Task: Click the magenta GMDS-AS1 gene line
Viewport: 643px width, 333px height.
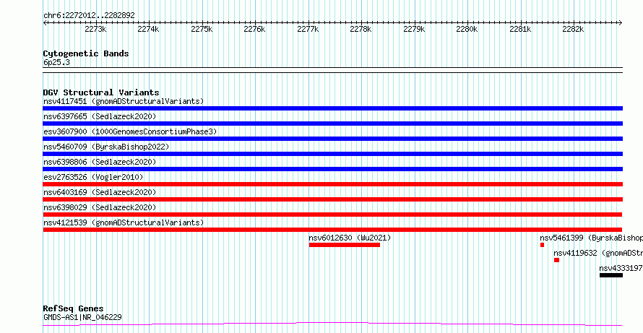Action: tap(332, 324)
